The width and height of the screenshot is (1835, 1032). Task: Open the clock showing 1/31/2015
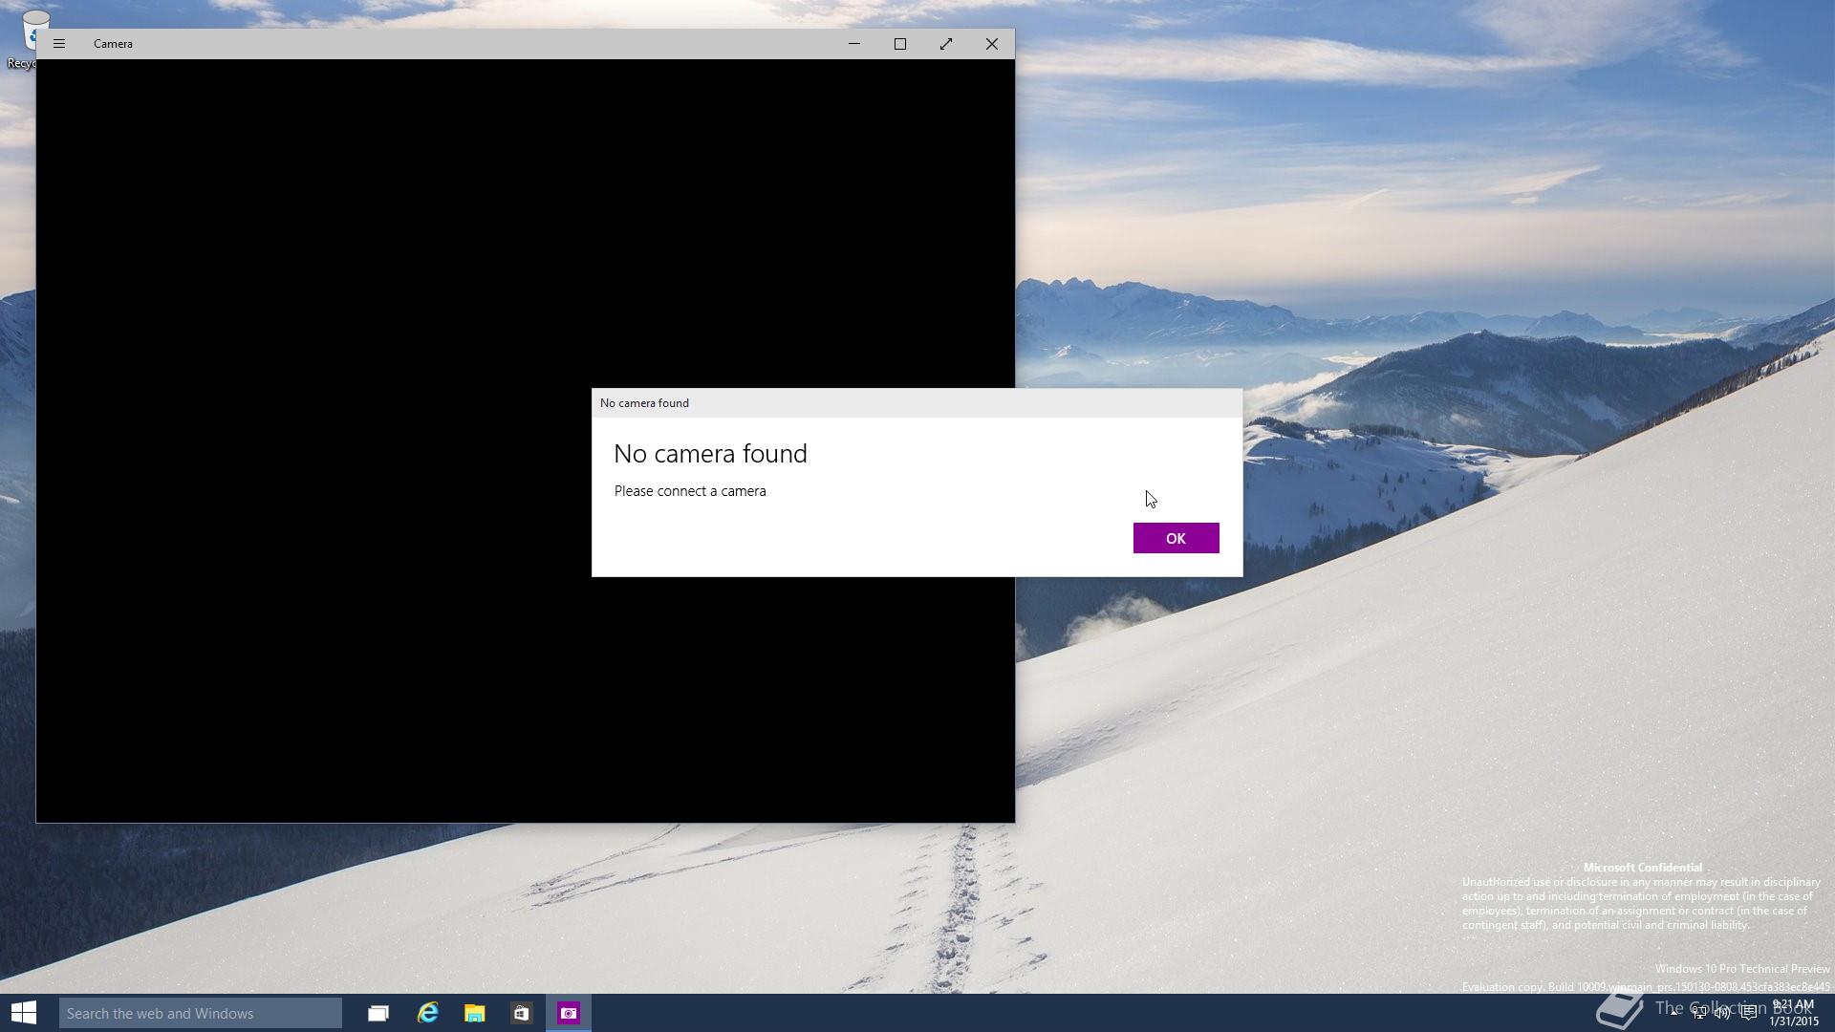(x=1794, y=1013)
